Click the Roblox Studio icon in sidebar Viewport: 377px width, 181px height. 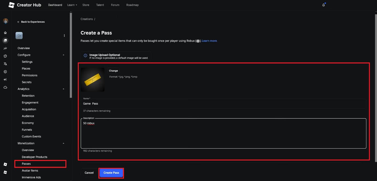coord(5,164)
